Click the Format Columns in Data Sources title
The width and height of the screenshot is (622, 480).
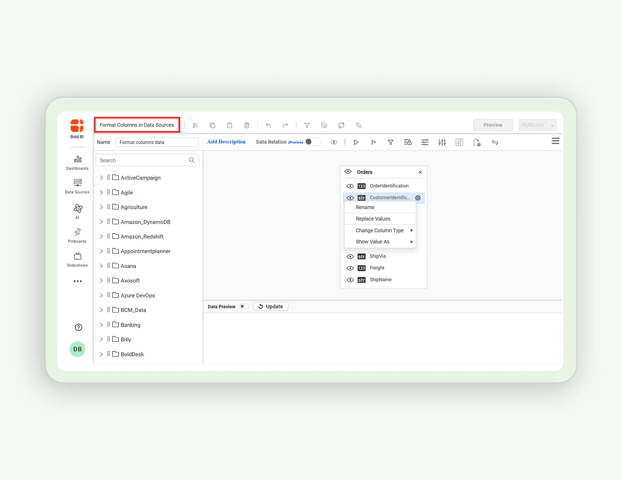137,125
